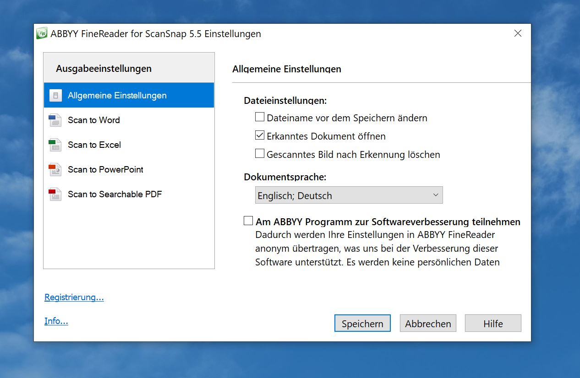Click the ABBYY FineReader icon in title bar

pos(42,34)
